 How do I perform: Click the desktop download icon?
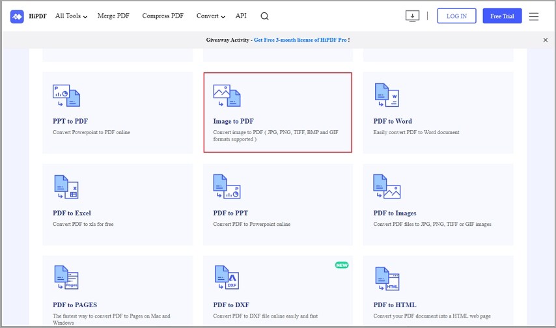click(x=411, y=16)
